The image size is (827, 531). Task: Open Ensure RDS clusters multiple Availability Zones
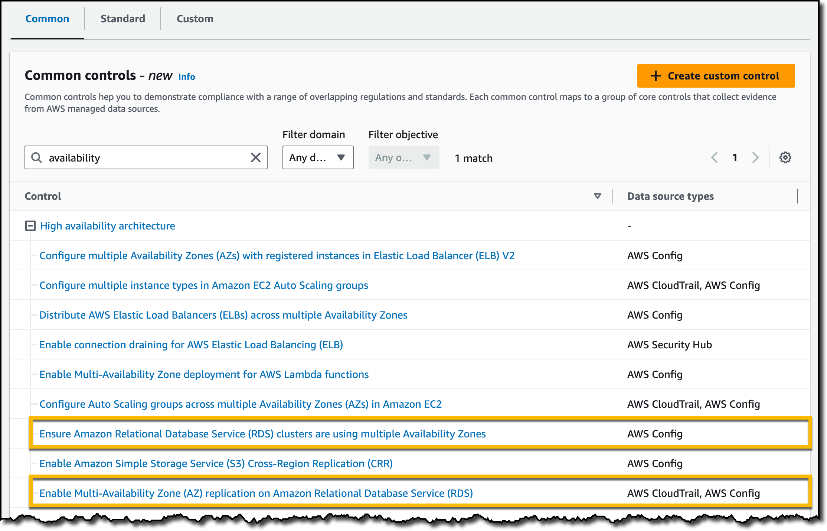coord(262,434)
